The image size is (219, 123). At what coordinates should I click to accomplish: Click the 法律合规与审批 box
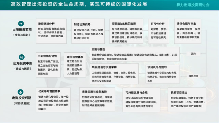188,31
